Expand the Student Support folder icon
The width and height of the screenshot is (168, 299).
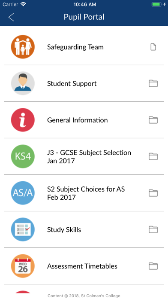coord(153,83)
